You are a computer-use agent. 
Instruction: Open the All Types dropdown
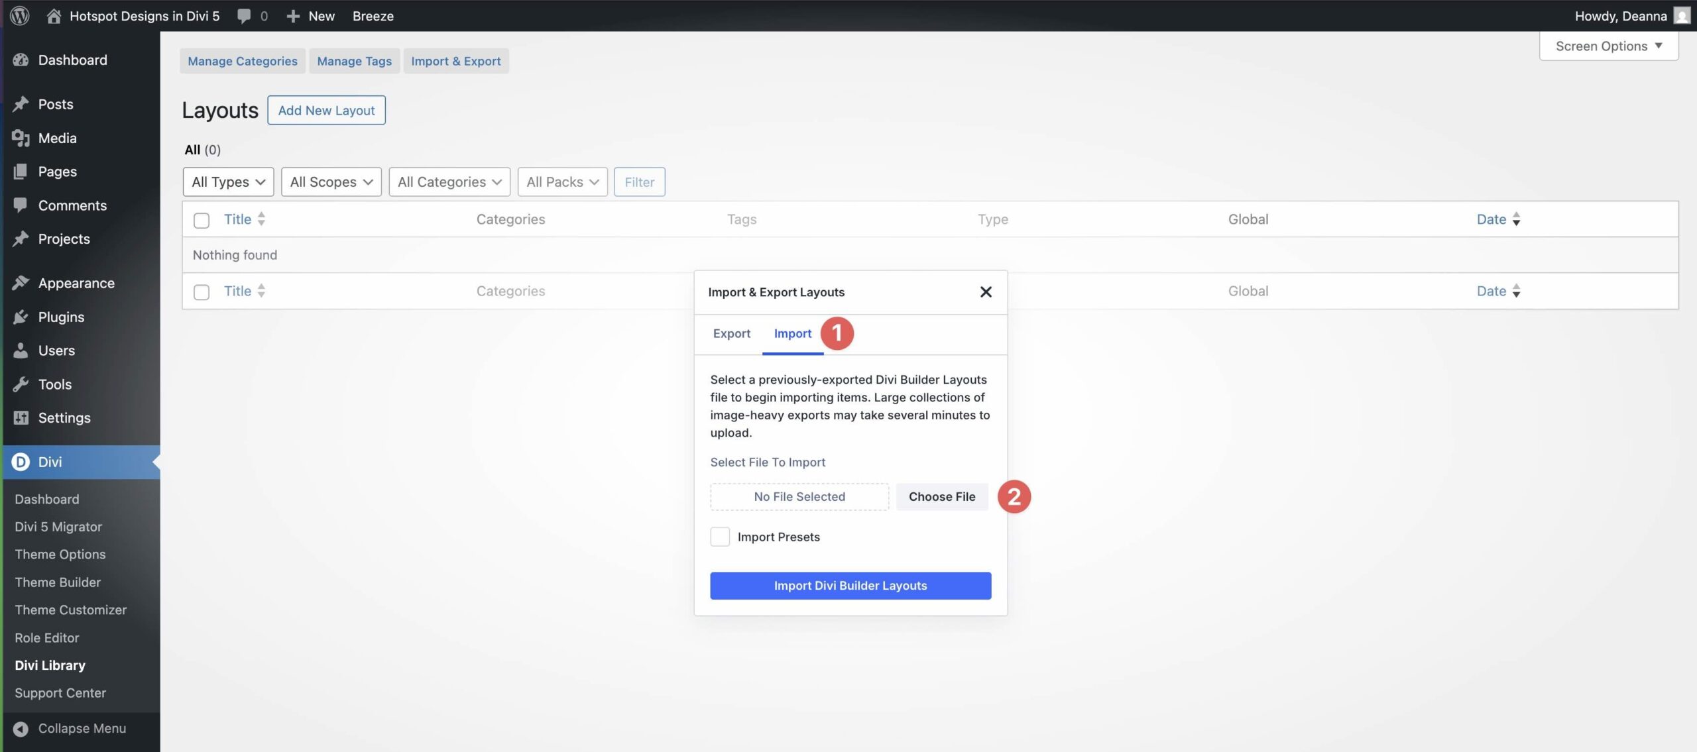pyautogui.click(x=227, y=182)
